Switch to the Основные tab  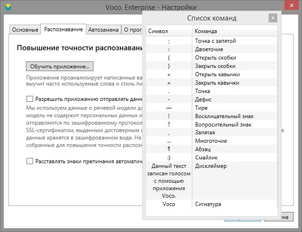pos(25,30)
